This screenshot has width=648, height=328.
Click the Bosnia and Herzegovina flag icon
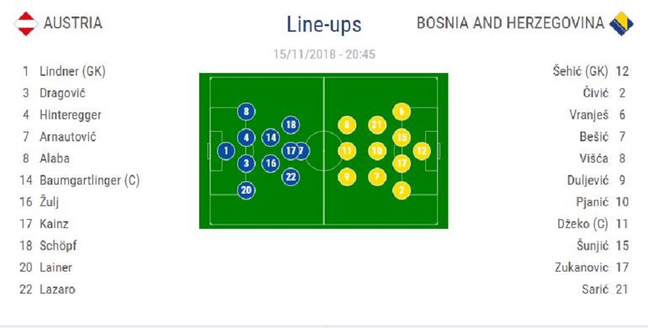[x=621, y=23]
